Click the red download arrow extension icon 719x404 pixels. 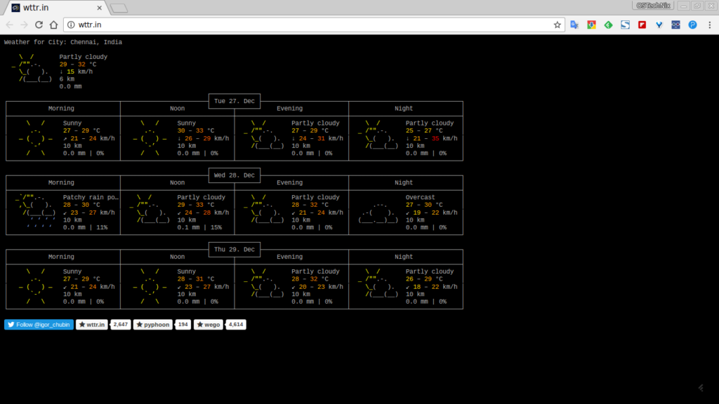[x=591, y=25]
